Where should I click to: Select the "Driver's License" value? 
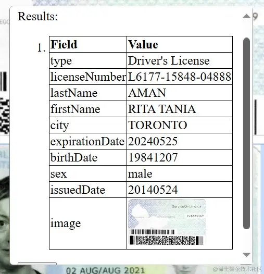click(x=169, y=60)
